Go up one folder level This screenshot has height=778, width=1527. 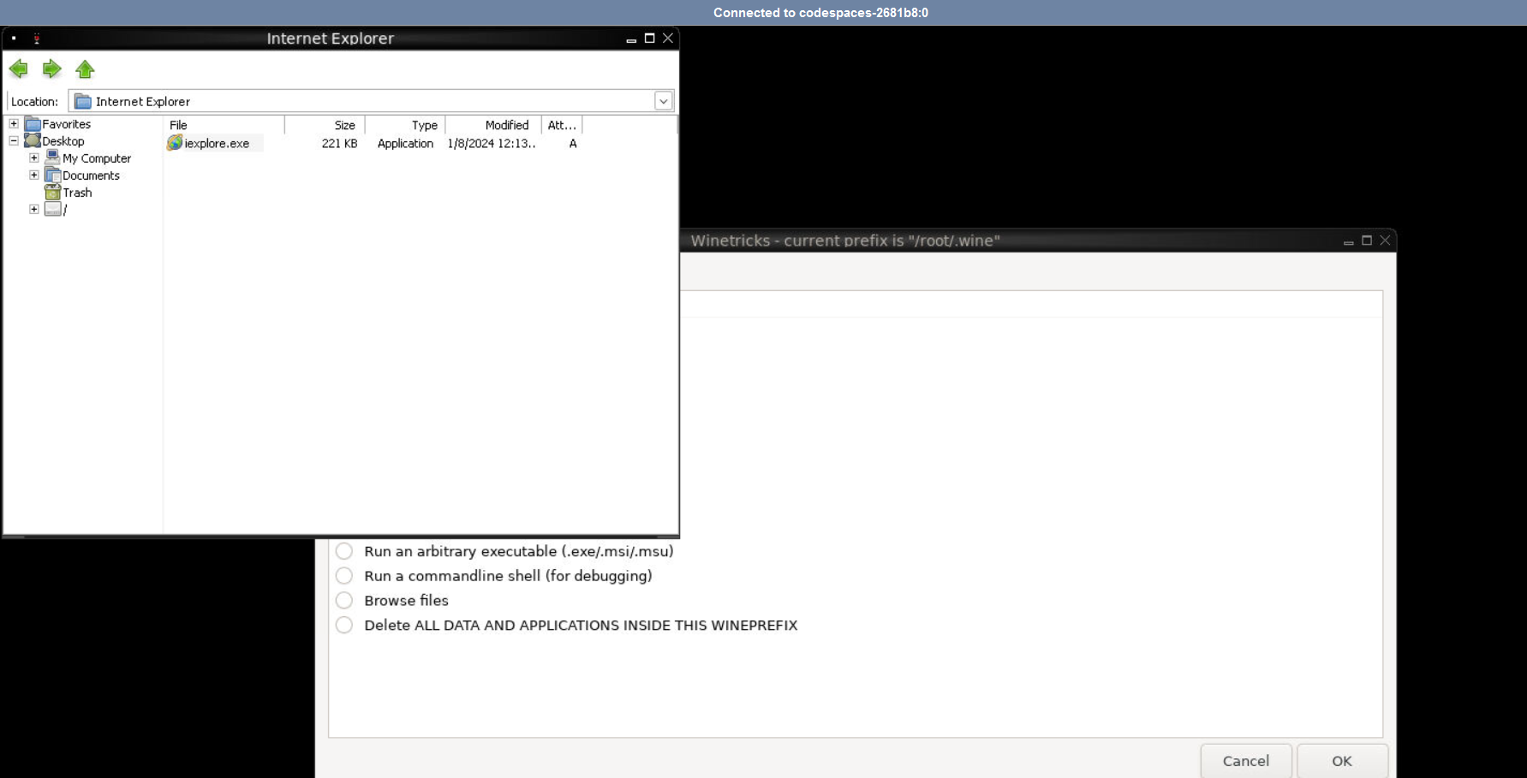coord(85,69)
